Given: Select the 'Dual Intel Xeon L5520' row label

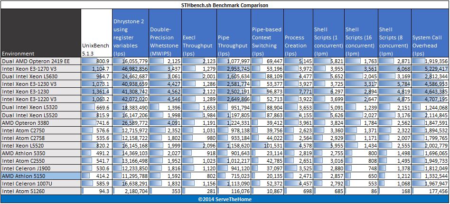Looking at the screenshot, I should pos(41,115).
